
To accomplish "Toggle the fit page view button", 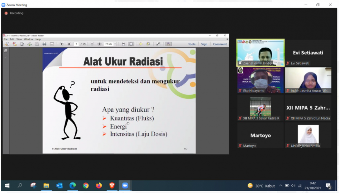I will (131, 44).
